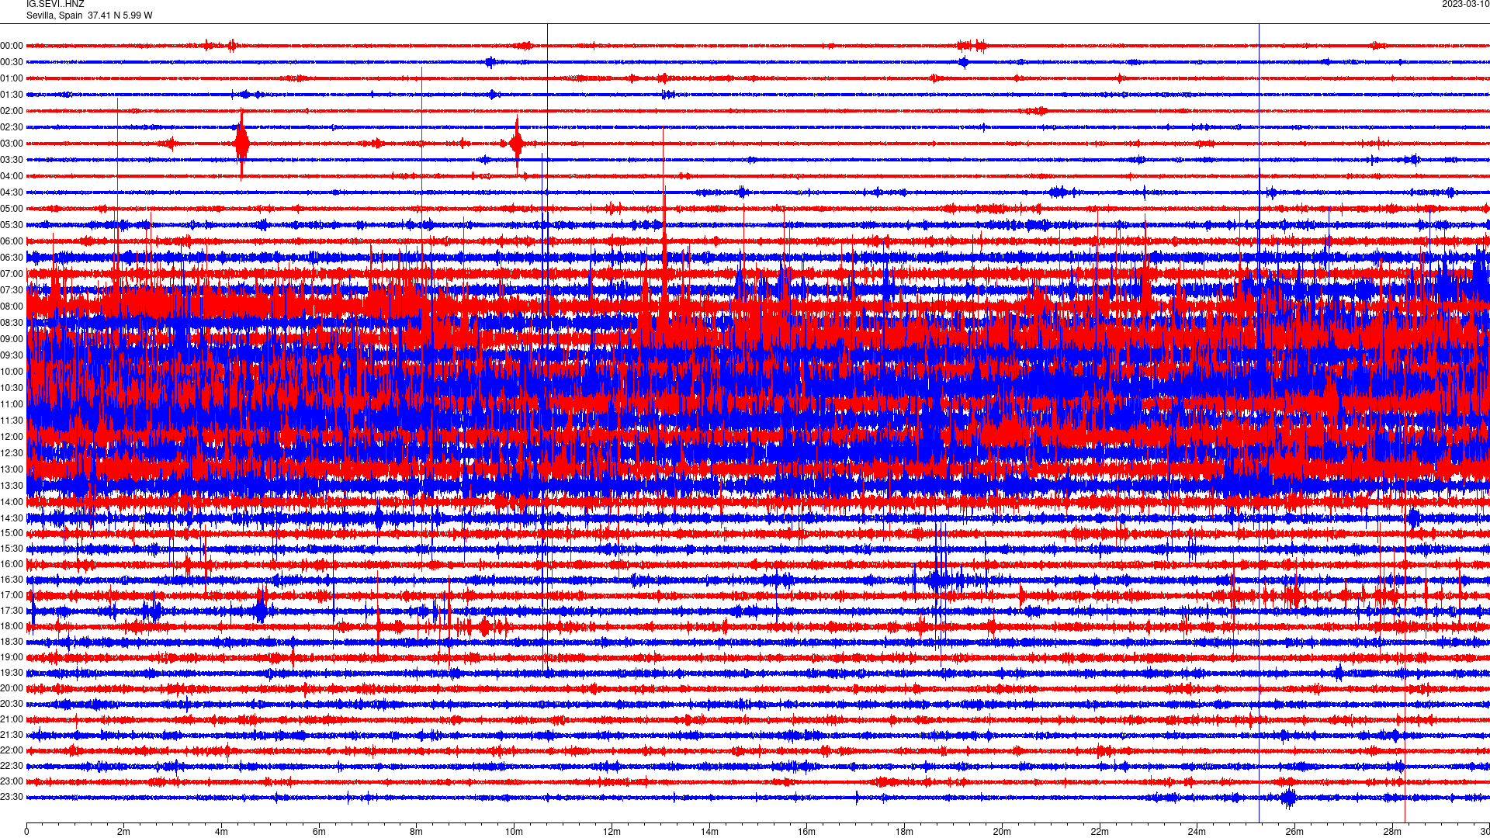
Task: Select the 05:30 time row label
Action: pos(12,225)
